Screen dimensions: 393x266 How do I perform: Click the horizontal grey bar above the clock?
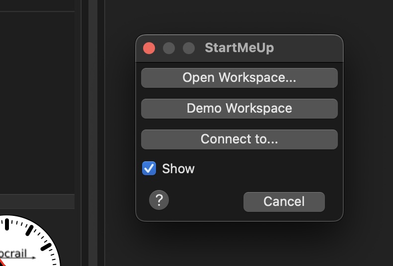click(x=37, y=201)
